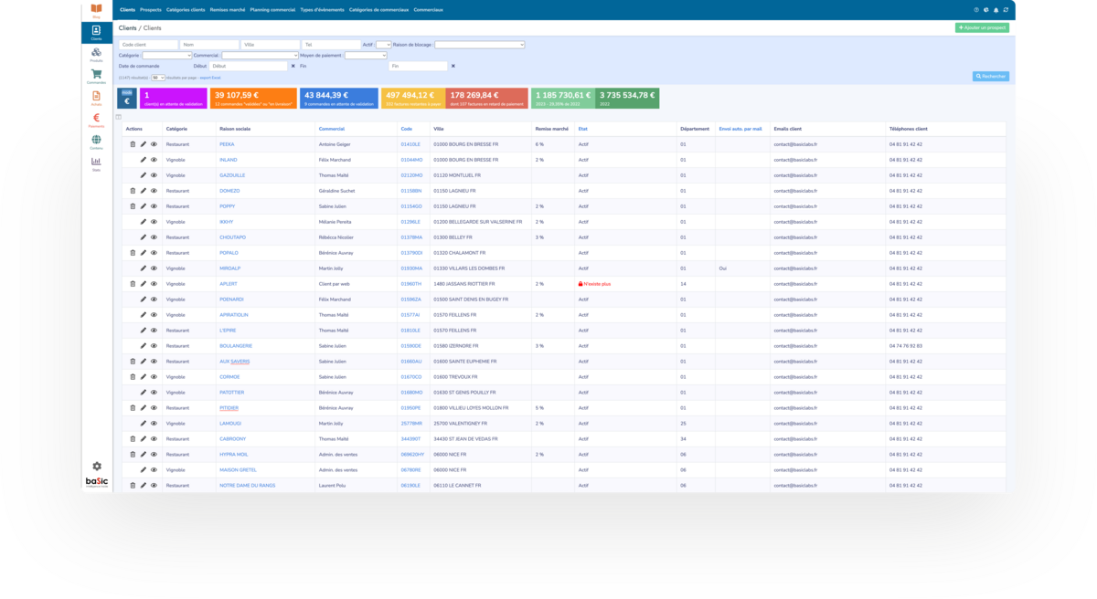Open settings gear icon in sidebar
The image size is (1097, 599).
[x=97, y=467]
